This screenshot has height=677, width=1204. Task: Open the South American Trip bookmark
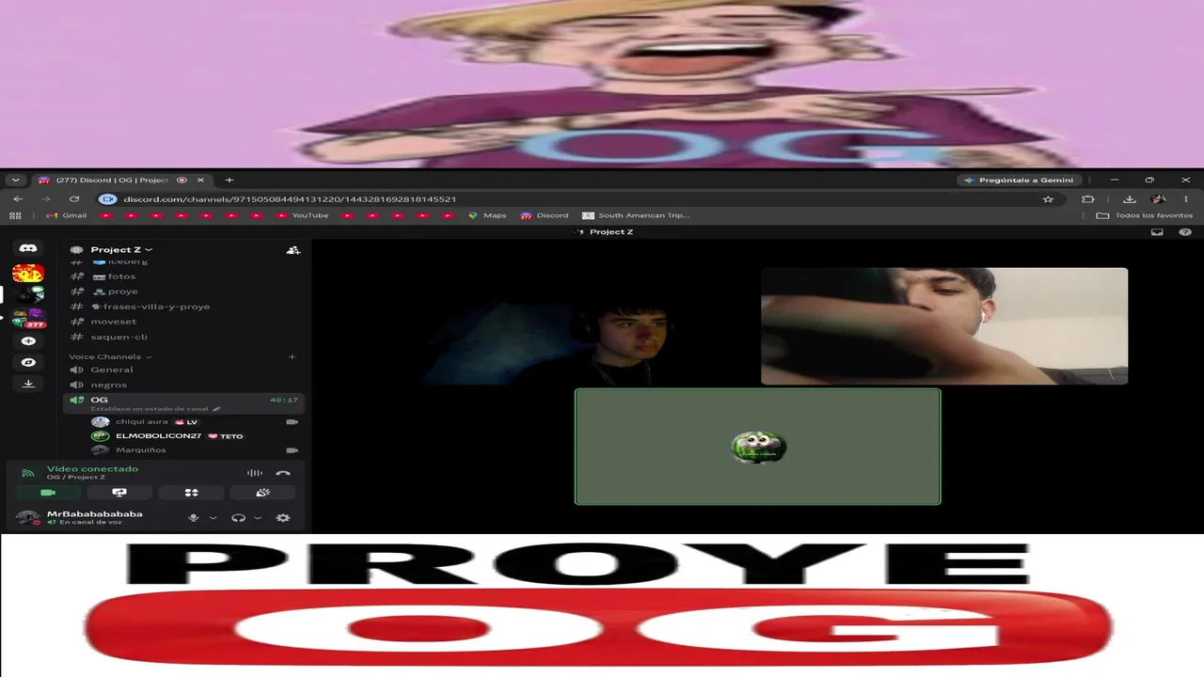click(x=636, y=215)
